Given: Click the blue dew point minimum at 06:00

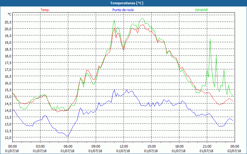Looking at the screenshot, I should [x=68, y=136].
